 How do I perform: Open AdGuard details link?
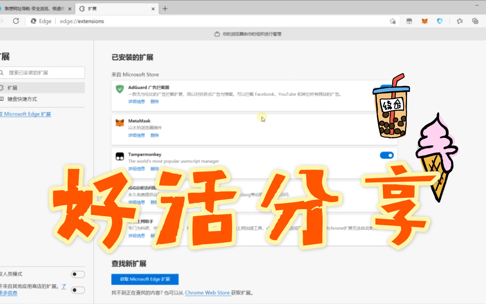(136, 102)
